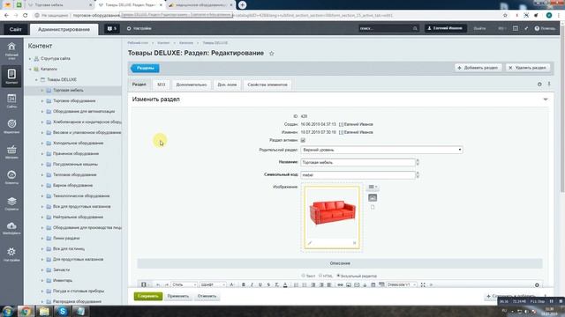
Task: Click the search magnifier icon in header
Action: pos(415,28)
